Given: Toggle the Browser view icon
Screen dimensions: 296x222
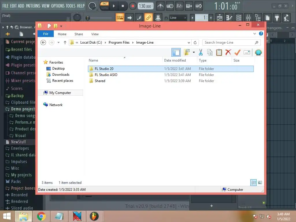Looking at the screenshot, I should tap(258, 18).
